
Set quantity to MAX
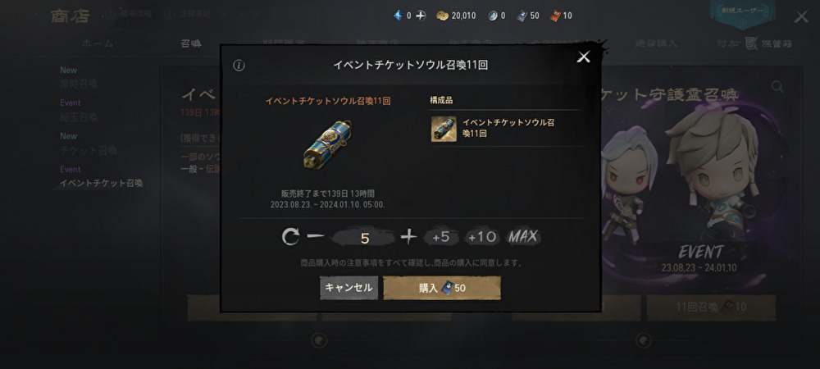[x=523, y=237]
